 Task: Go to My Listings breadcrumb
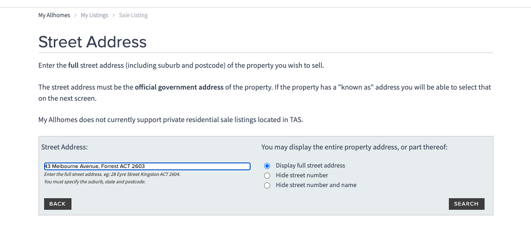click(x=94, y=15)
